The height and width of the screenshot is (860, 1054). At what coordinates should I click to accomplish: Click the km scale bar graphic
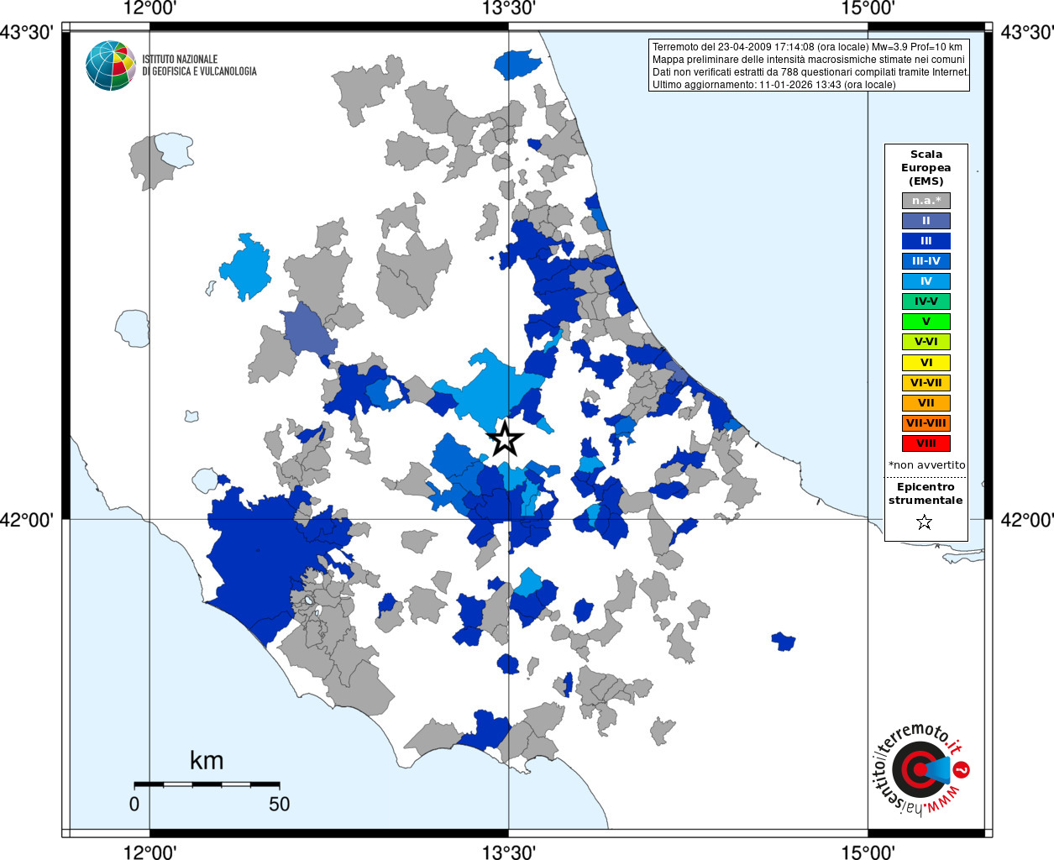(x=207, y=785)
